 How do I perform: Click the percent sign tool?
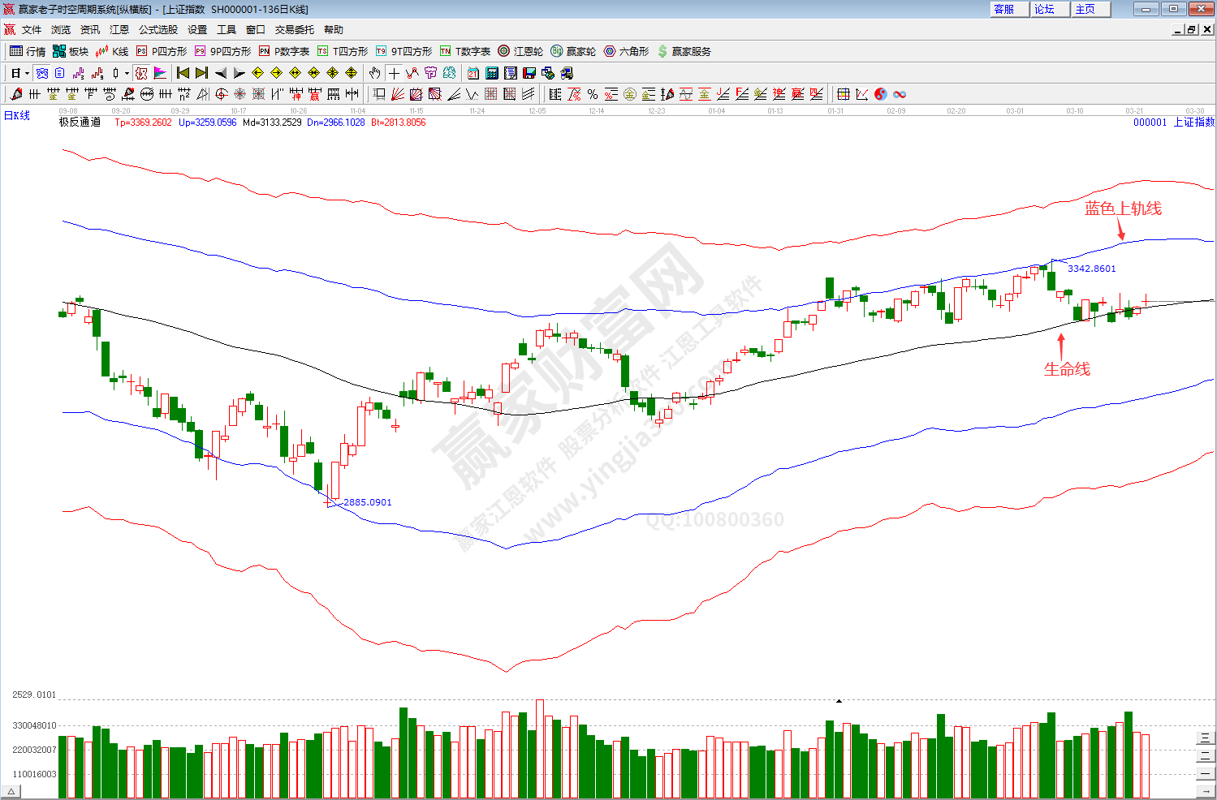[593, 94]
